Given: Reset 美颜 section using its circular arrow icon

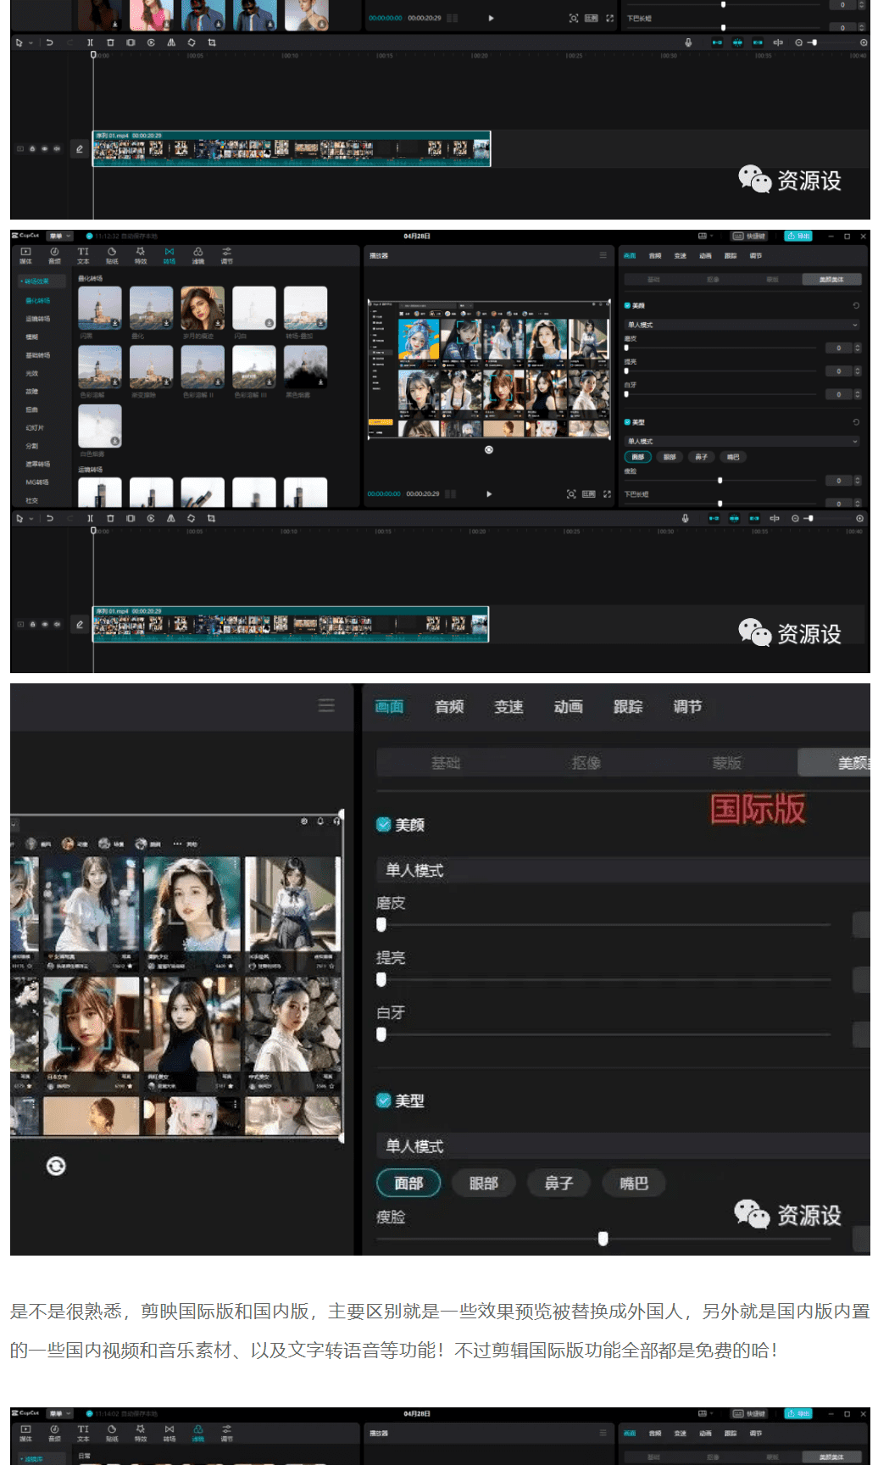Looking at the screenshot, I should coord(856,305).
